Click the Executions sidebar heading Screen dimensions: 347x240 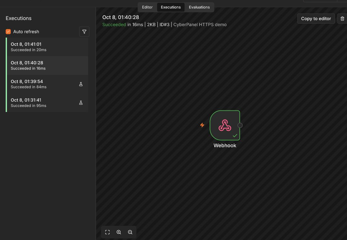(19, 18)
